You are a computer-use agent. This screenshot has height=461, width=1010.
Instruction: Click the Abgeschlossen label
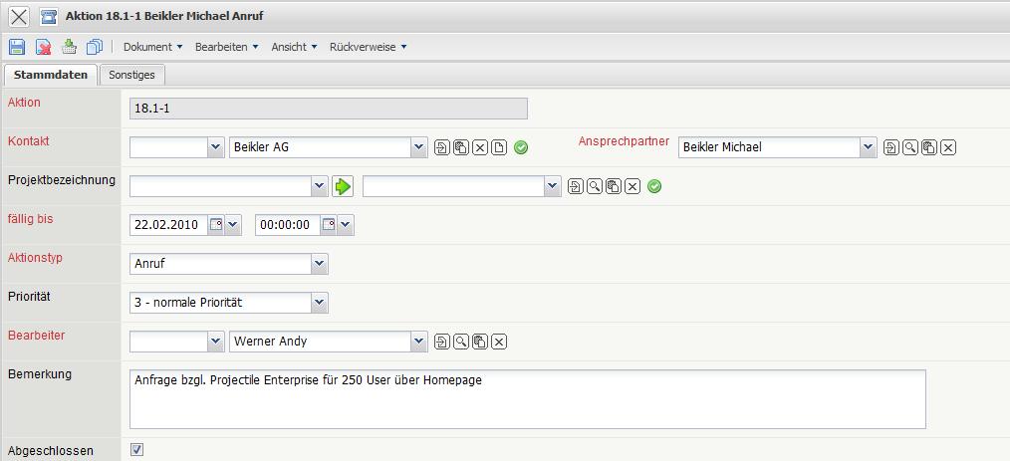[50, 451]
